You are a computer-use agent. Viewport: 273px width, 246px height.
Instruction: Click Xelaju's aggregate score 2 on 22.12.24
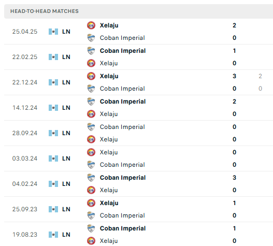pos(260,76)
